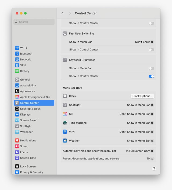The image size is (172, 190).
Task: Click the Search field
Action: 34,22
